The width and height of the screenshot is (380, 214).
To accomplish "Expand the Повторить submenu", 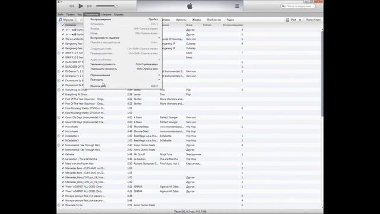I will click(123, 80).
